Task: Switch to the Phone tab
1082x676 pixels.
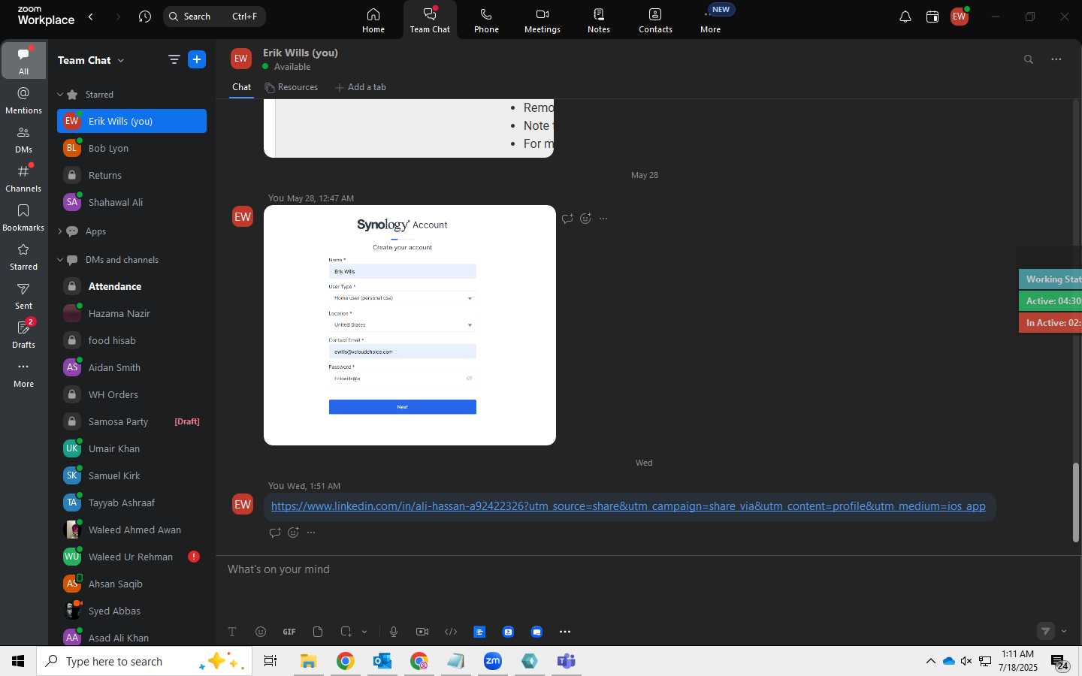Action: coord(486,20)
